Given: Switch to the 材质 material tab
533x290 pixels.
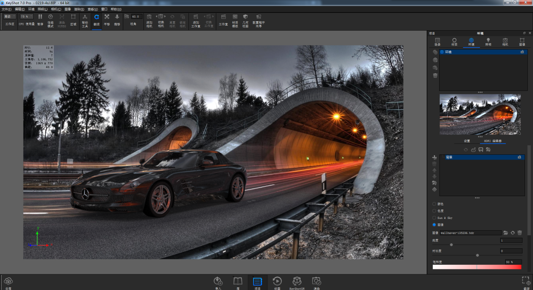Looking at the screenshot, I should [454, 41].
